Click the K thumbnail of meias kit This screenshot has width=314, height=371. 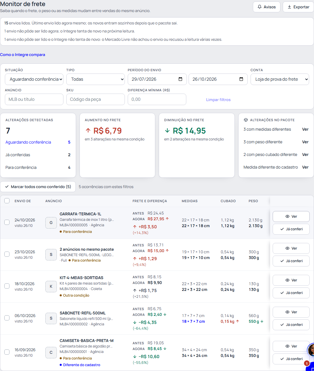(x=51, y=286)
